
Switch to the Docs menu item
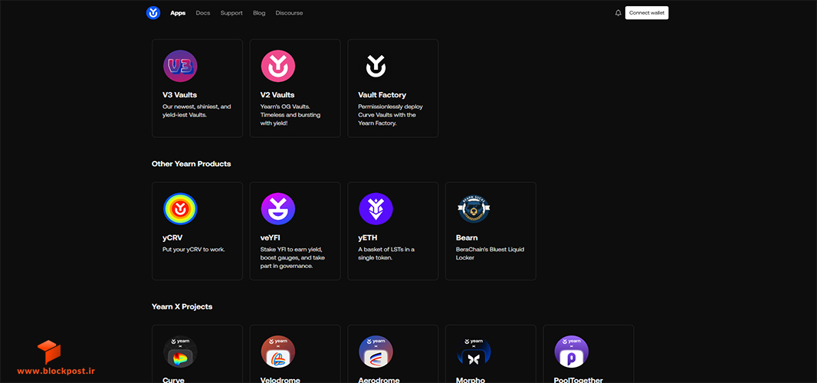coord(202,13)
